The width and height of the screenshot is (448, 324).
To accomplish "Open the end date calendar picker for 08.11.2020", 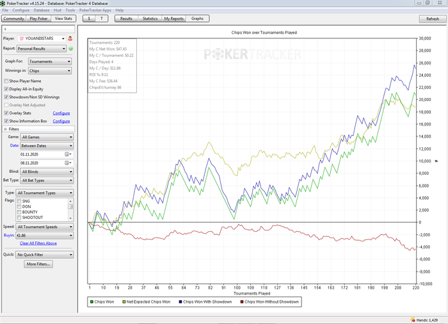I will 67,163.
